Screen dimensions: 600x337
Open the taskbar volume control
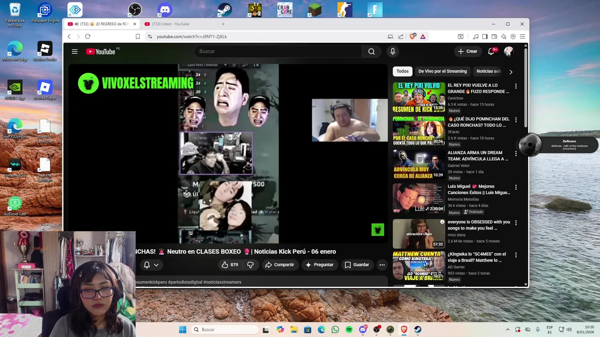[569, 330]
